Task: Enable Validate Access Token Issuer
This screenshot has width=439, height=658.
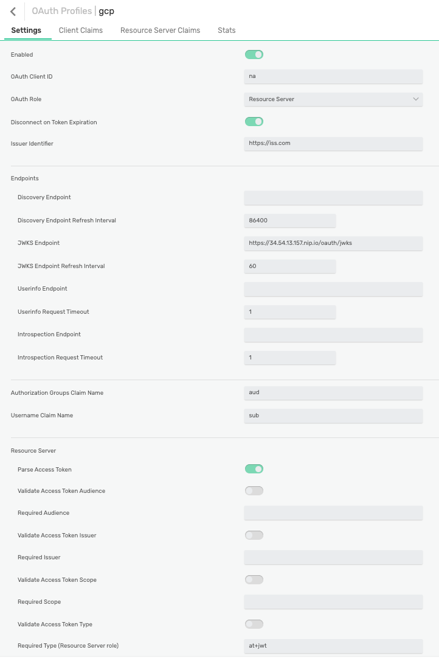Action: click(254, 535)
